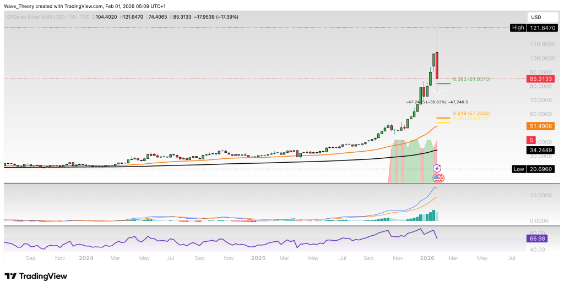Select the red 85.3133 current price tag
The image size is (564, 288).
540,79
